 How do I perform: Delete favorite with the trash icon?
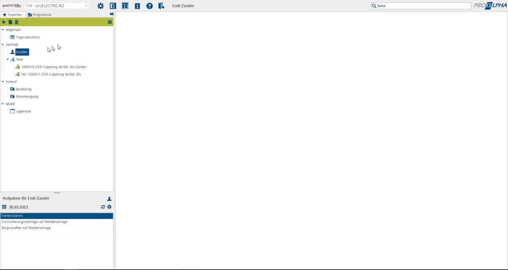17,22
